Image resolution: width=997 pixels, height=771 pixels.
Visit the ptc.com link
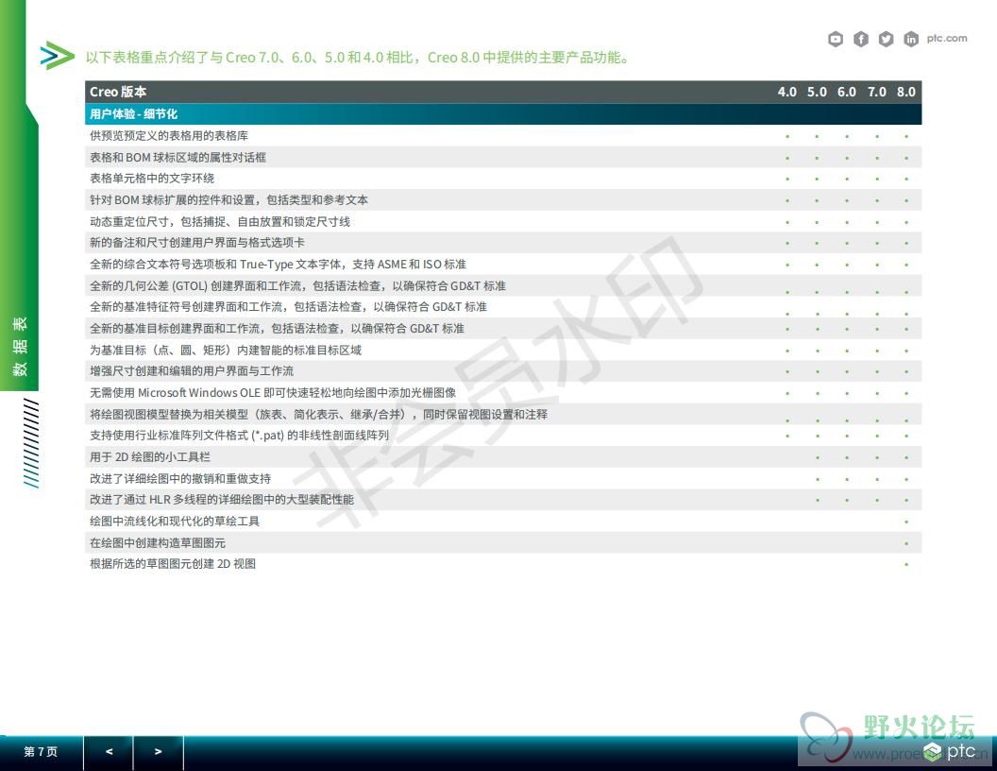pos(947,38)
